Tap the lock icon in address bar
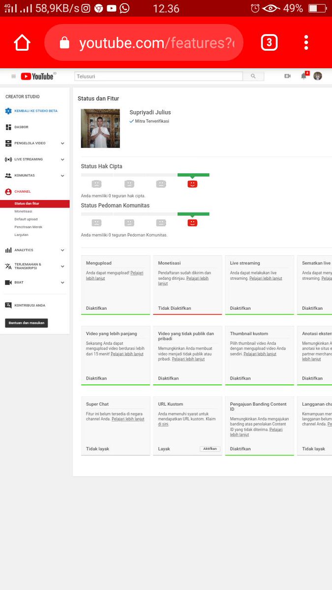This screenshot has width=332, height=590. 64,43
